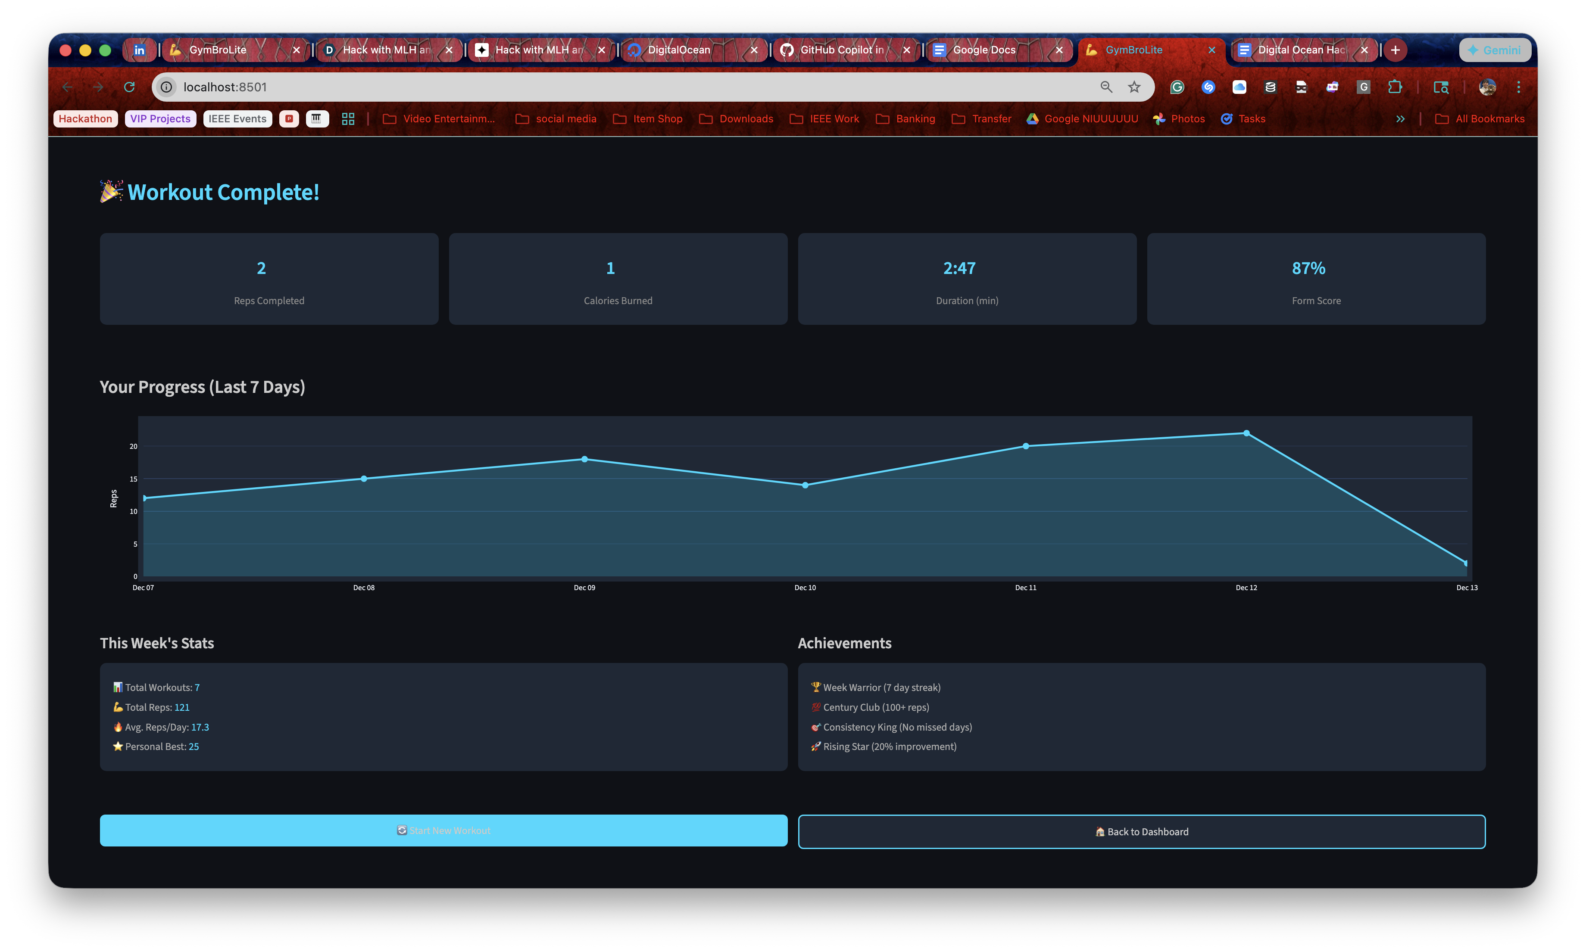
Task: Open a new browser tab
Action: 1396,50
